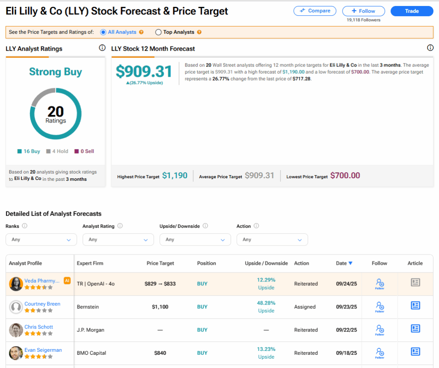
Task: Follow analyst Veda Pharmy via follow icon
Action: pos(380,284)
